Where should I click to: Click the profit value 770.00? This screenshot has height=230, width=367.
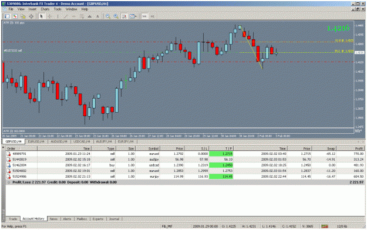358,154
